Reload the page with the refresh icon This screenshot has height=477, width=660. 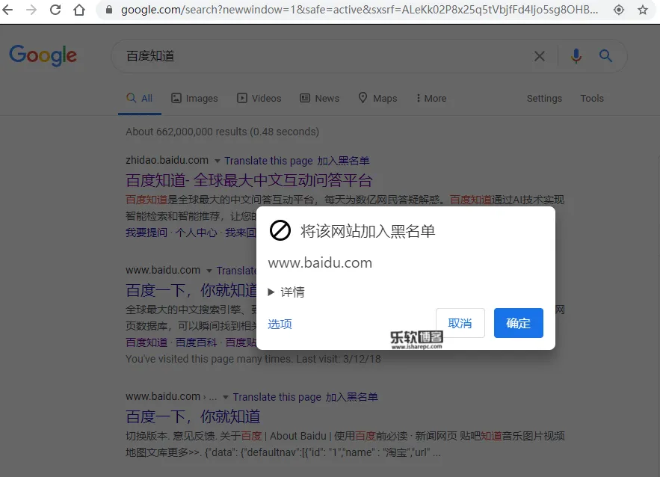[55, 9]
